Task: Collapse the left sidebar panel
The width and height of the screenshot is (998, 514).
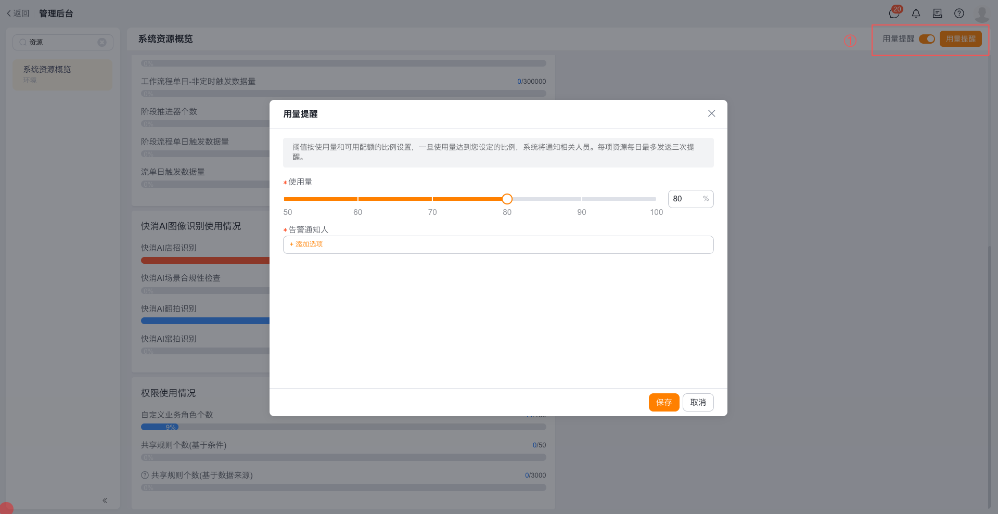Action: (105, 500)
